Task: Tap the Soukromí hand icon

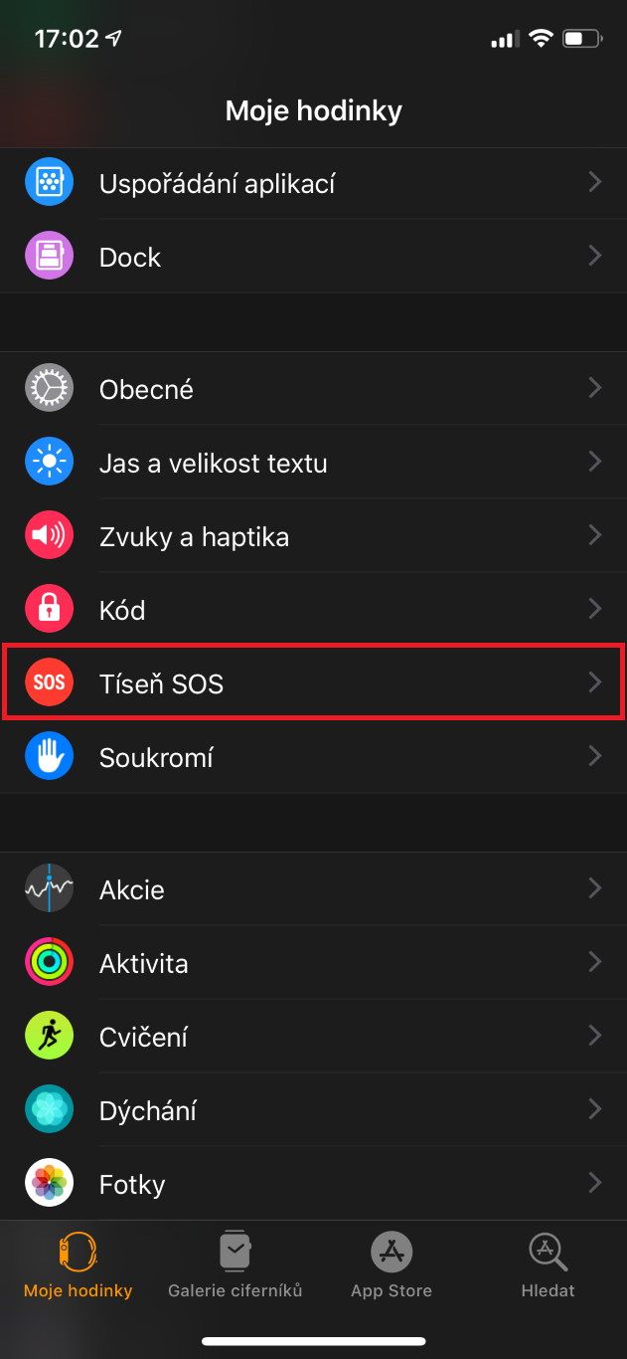Action: point(49,757)
